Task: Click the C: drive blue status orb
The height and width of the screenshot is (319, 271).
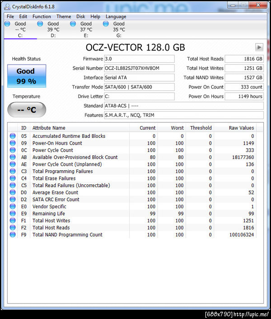Action: (7, 24)
